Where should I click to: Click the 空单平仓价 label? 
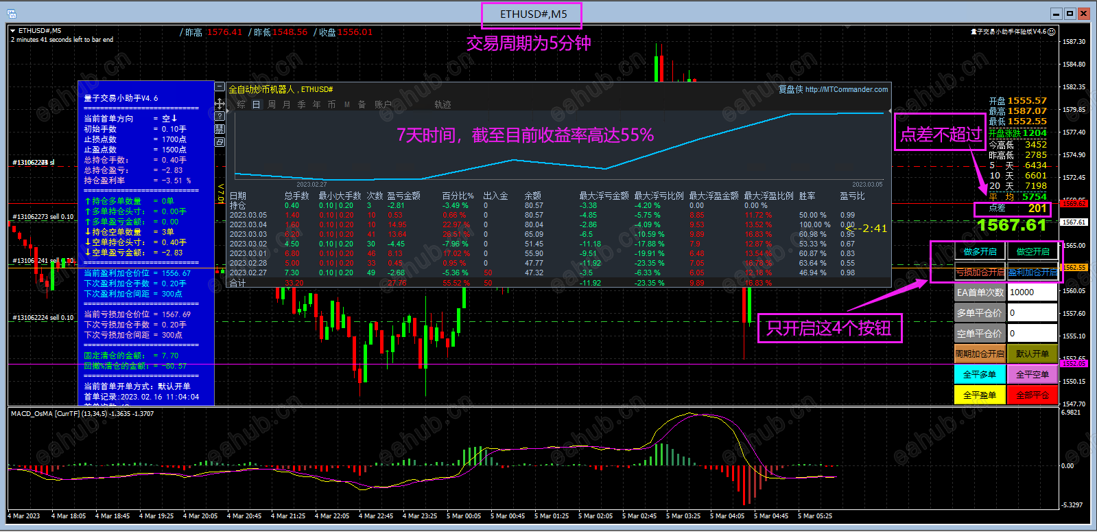point(980,334)
